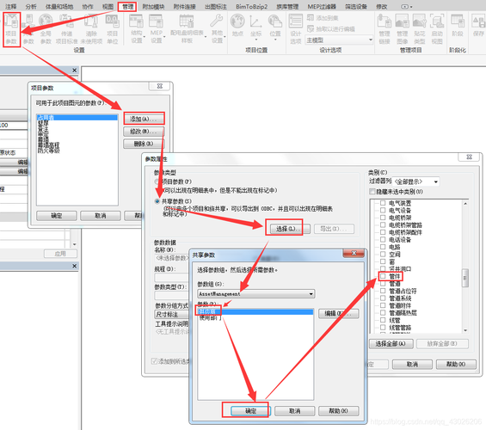
Task: Open the 尺寸标注 parameter grouping dropdown
Action: pos(172,315)
